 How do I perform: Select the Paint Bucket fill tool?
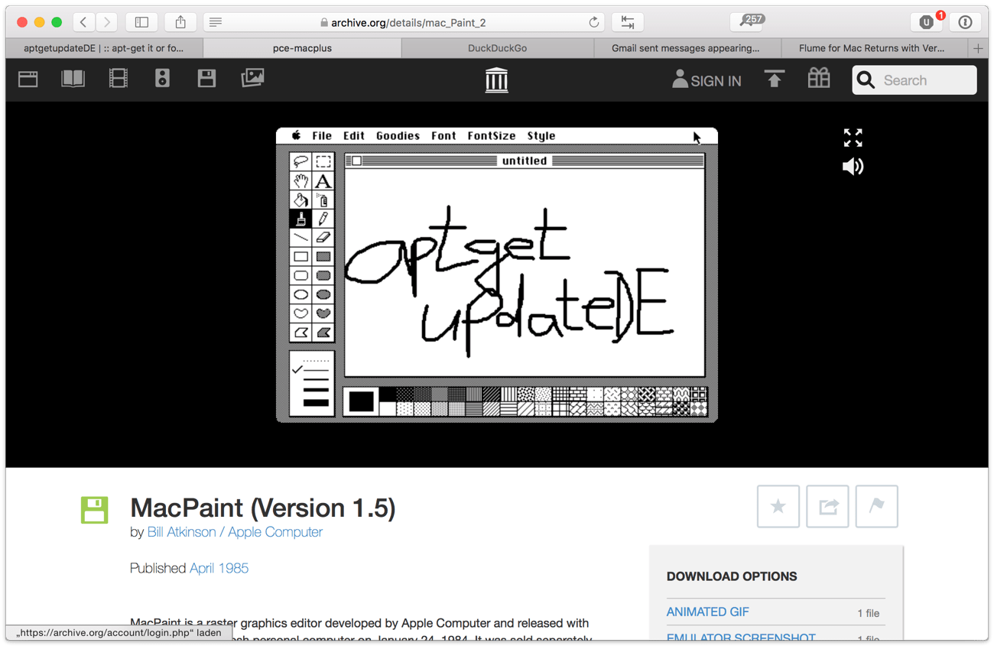coord(300,200)
